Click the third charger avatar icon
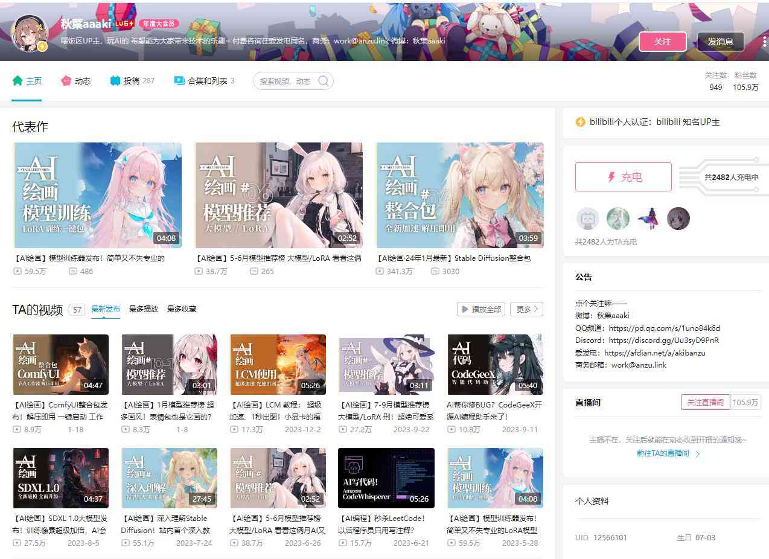769x559 pixels. [x=648, y=219]
